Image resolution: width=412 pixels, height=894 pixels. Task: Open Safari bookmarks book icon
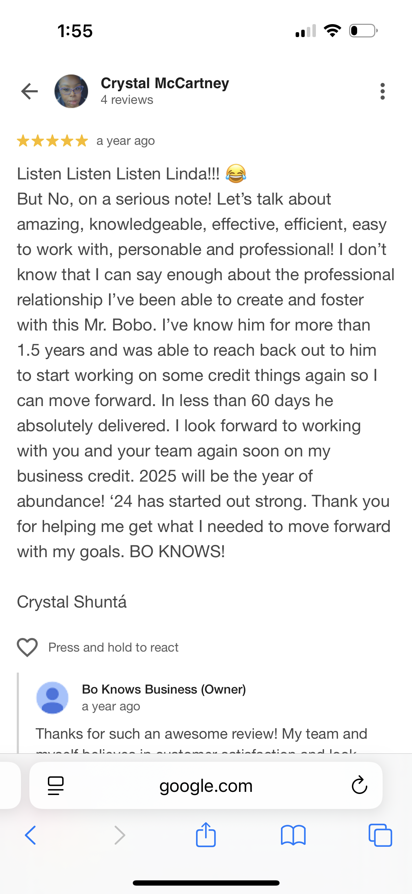pyautogui.click(x=293, y=835)
